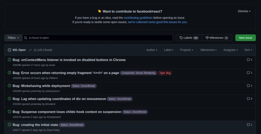Click Status: Unconfirmed on deployment issue
This screenshot has height=134, width=261.
84,86
